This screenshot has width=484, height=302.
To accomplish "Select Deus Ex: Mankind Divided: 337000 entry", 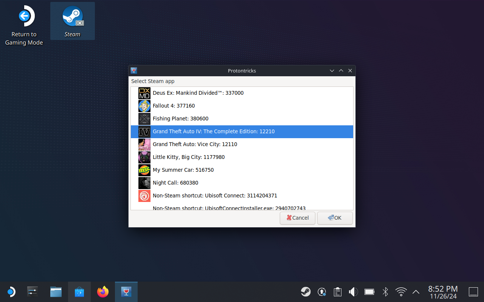I will click(x=242, y=93).
